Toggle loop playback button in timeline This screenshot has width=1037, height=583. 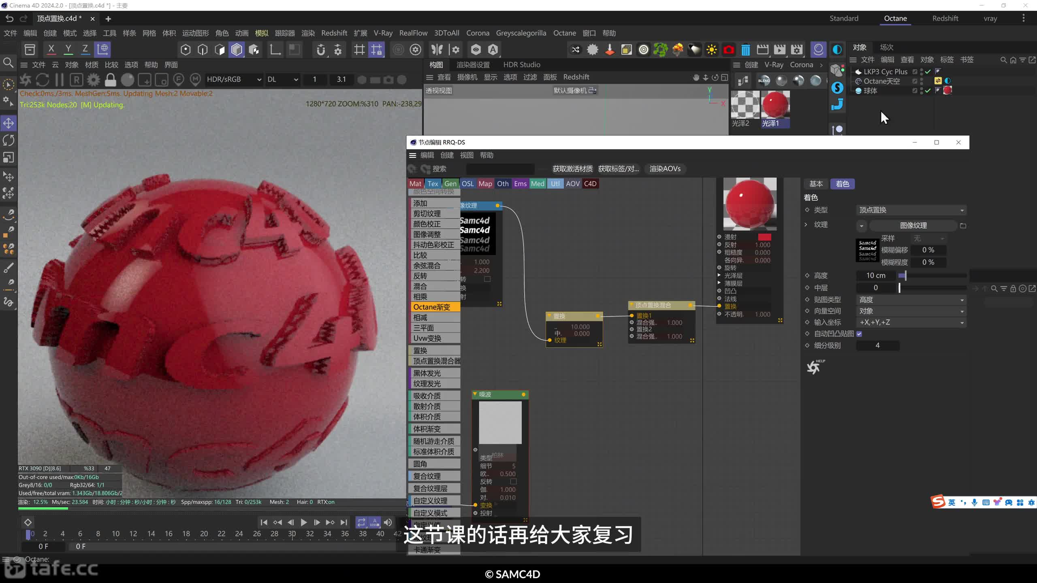361,523
